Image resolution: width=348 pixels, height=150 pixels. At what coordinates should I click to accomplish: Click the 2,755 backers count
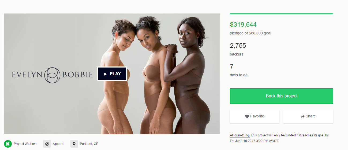[238, 46]
